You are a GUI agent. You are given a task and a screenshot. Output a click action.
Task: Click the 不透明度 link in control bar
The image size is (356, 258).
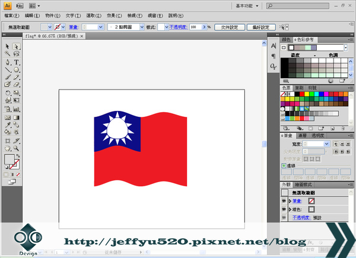pos(179,27)
